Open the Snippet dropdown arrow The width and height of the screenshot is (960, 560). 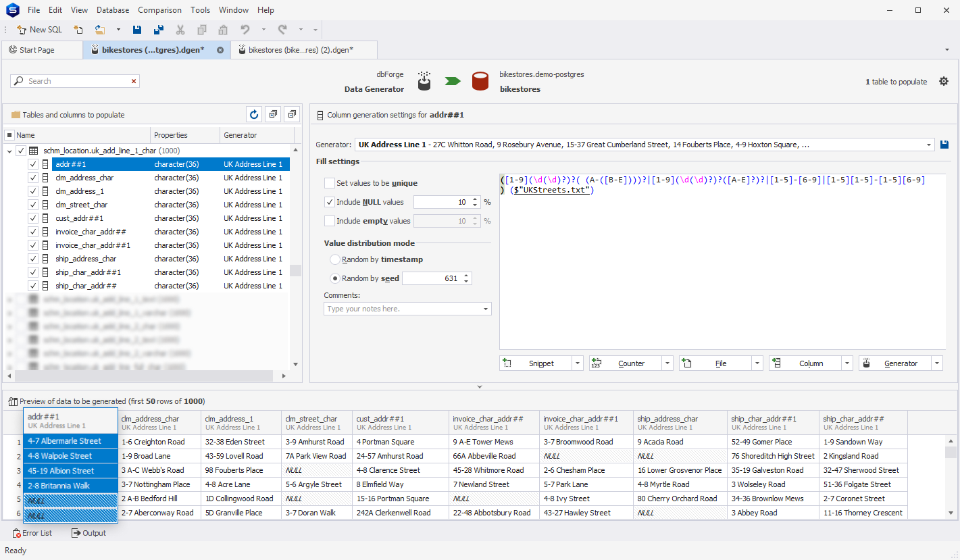click(578, 363)
